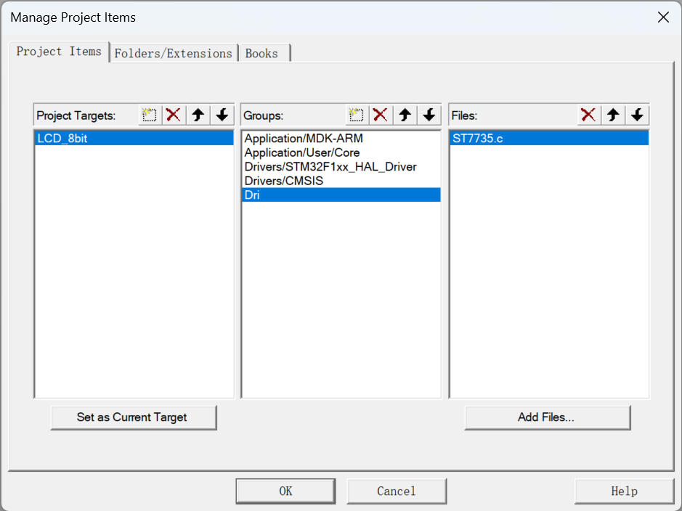Screen dimensions: 682x511
Task: Move the selected file up
Action: tap(613, 115)
